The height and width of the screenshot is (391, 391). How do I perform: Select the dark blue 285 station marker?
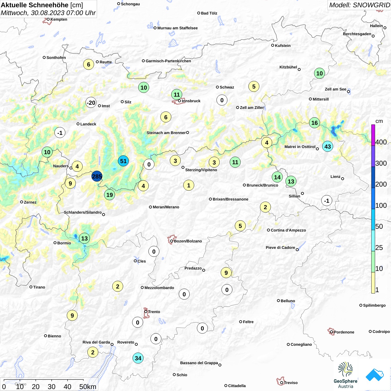97,176
